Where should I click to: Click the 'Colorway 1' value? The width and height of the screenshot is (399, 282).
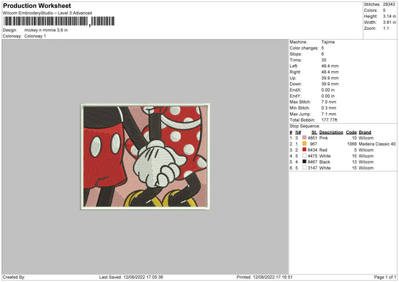[35, 36]
